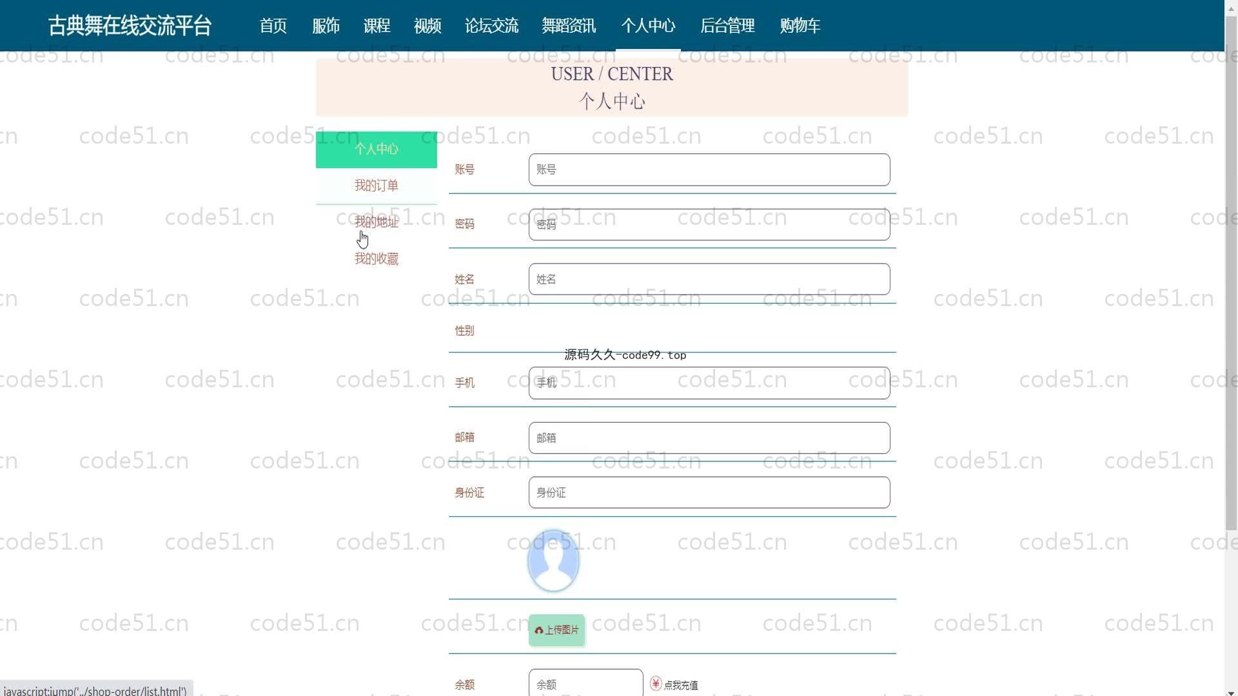
Task: Go to 论坛交流 in the navigation
Action: tap(491, 26)
